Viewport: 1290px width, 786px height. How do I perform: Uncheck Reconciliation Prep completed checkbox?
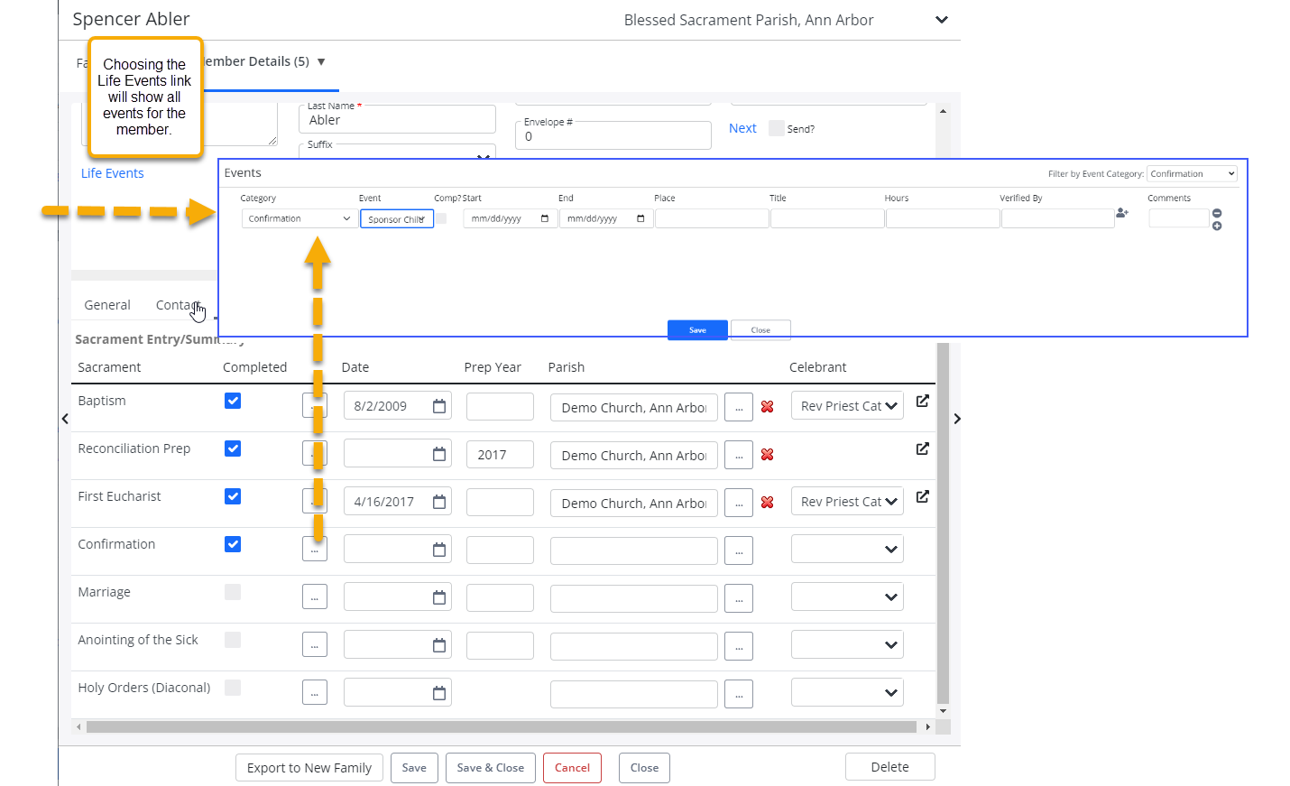point(233,448)
